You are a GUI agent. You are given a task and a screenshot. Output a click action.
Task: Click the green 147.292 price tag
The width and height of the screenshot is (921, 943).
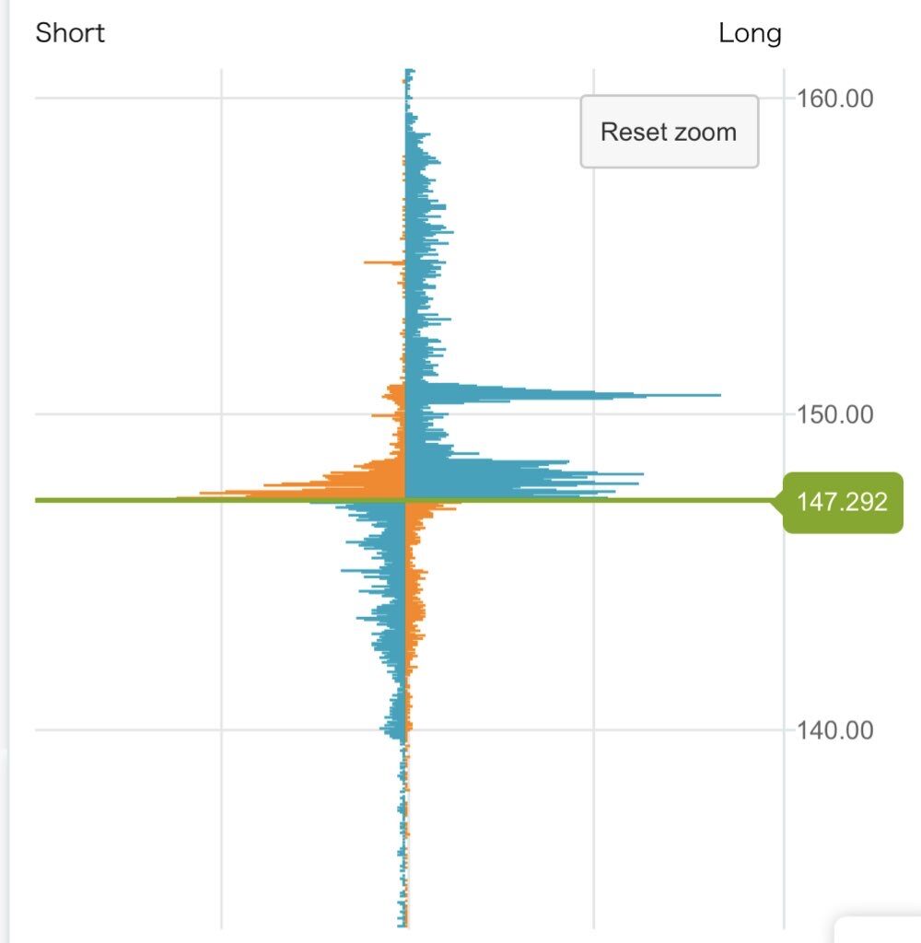842,501
